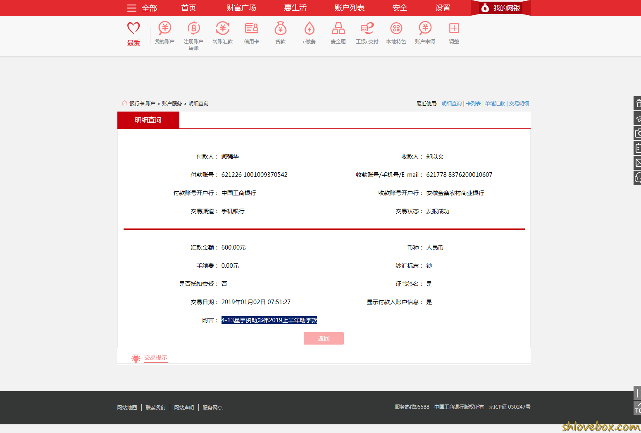641x433 pixels.
Task: Open 信用卡 shortcut icon
Action: 252,28
